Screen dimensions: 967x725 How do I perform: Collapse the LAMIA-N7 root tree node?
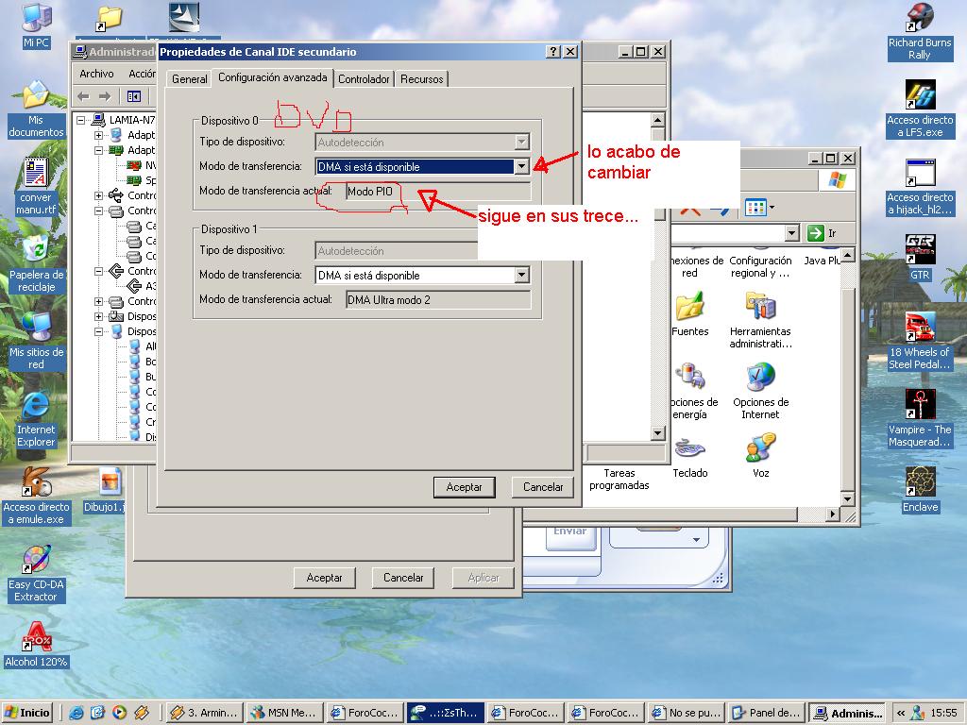(82, 120)
